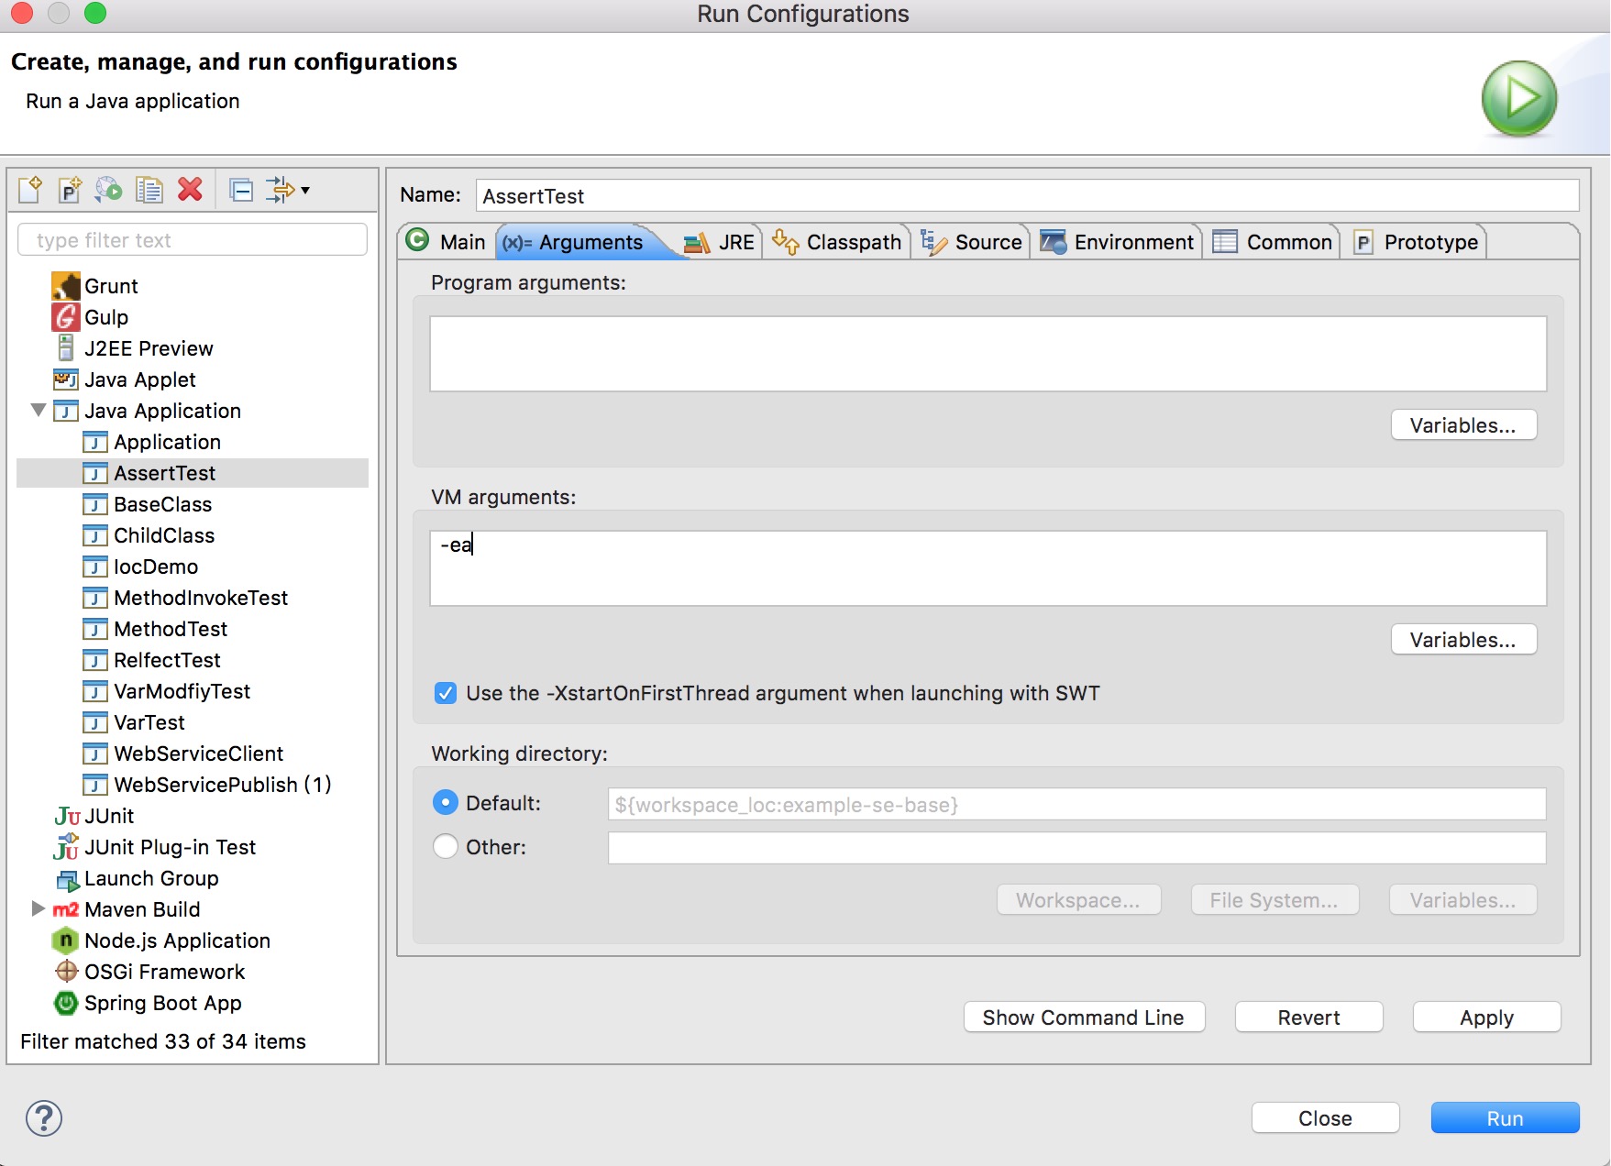
Task: Click the Grunt configuration type icon
Action: point(66,286)
